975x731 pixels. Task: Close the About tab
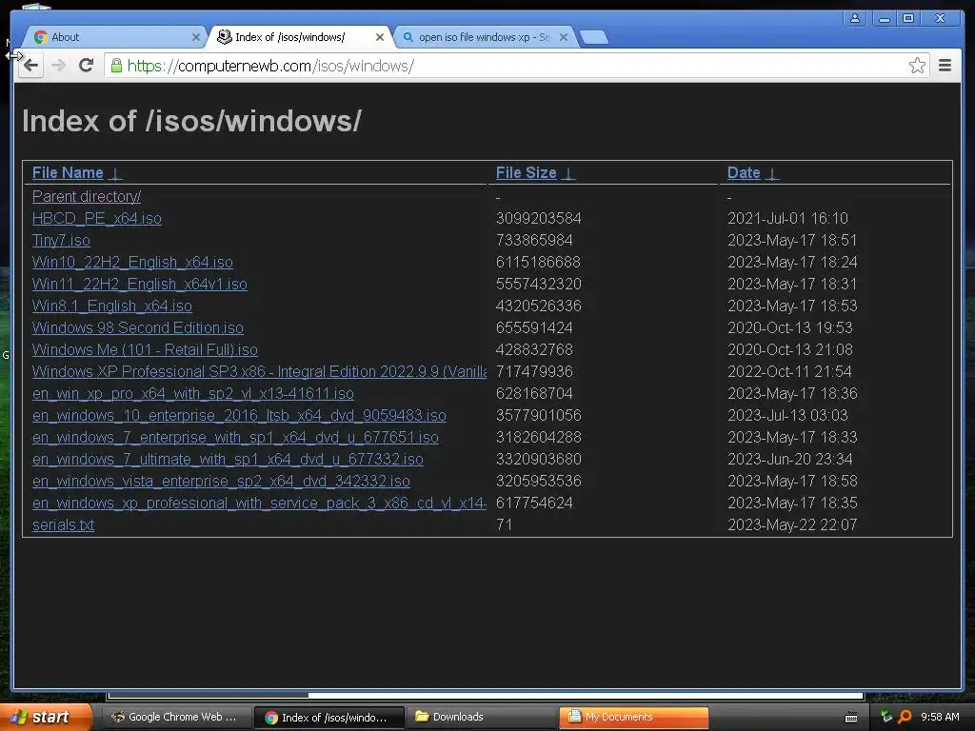[195, 37]
